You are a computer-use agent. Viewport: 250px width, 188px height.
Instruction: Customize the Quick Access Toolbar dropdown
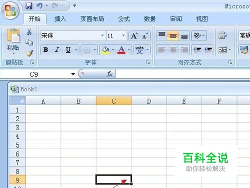pos(74,5)
